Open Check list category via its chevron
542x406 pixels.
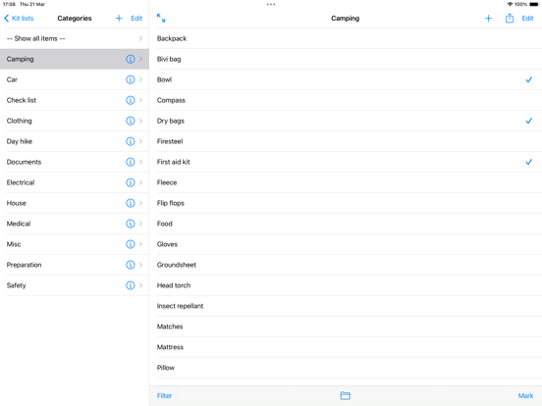pos(140,100)
